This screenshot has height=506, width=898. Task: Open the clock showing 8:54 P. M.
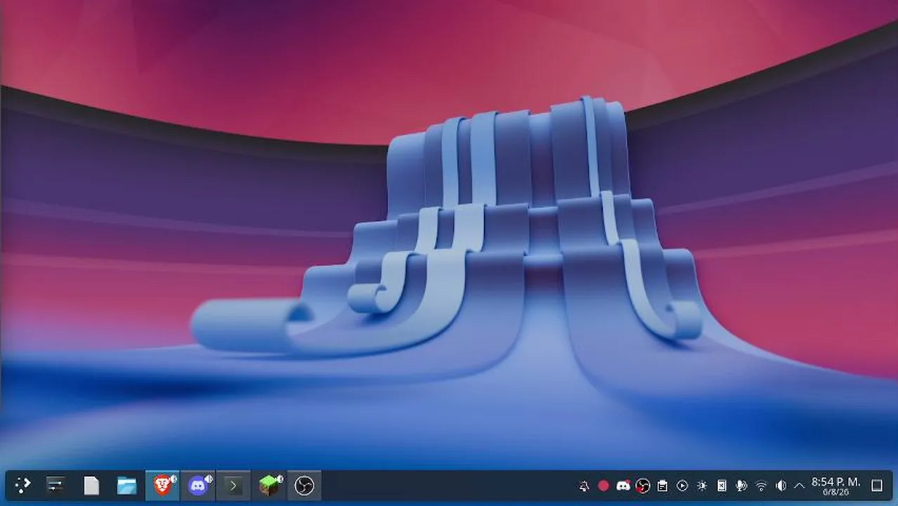(x=836, y=486)
